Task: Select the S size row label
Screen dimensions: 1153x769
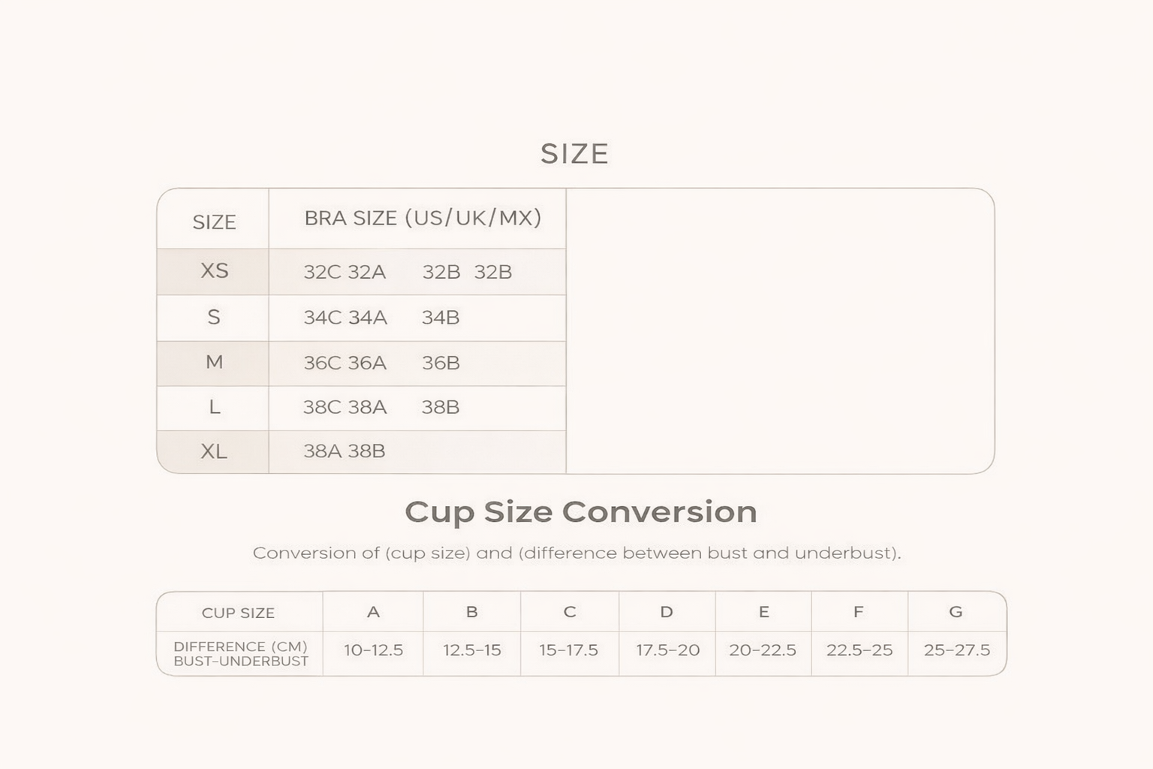Action: [x=214, y=317]
